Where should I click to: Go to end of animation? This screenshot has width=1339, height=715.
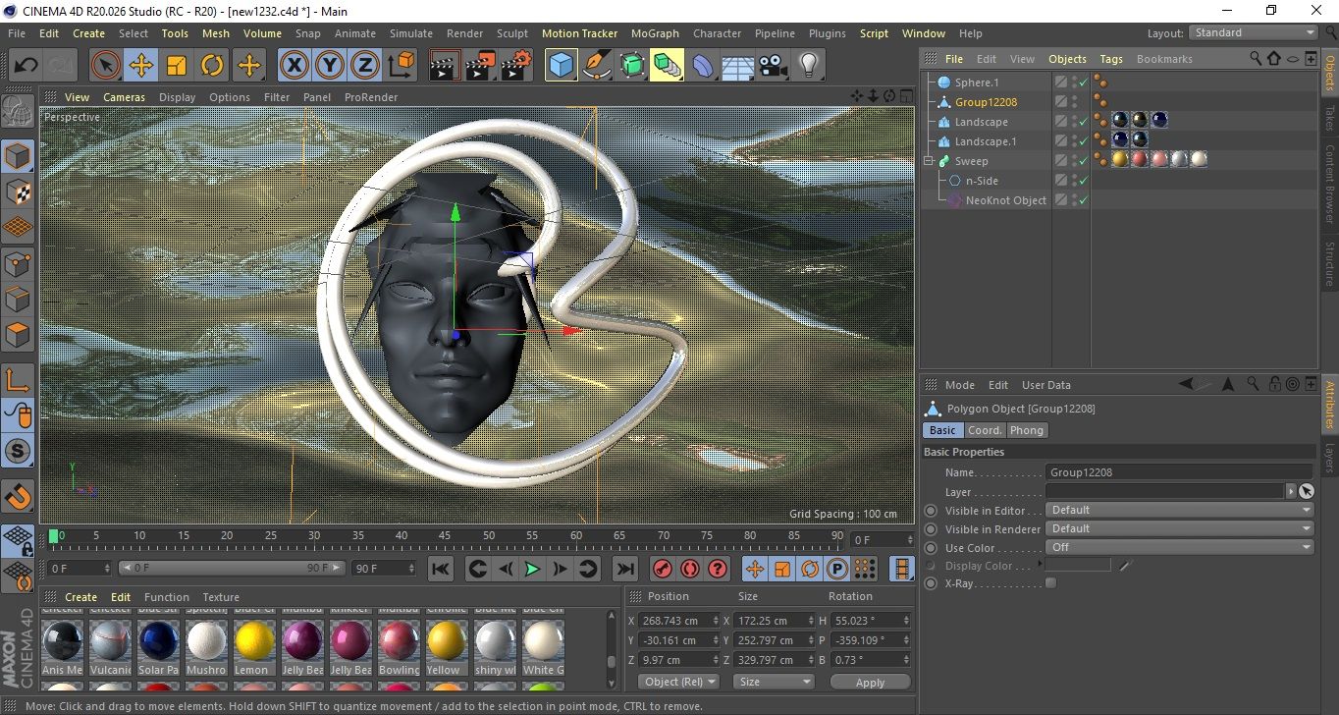click(624, 569)
